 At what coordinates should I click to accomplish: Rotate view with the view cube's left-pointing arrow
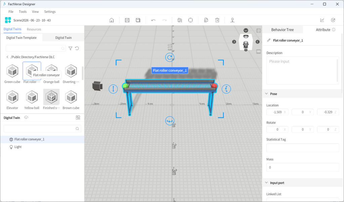(258, 42)
